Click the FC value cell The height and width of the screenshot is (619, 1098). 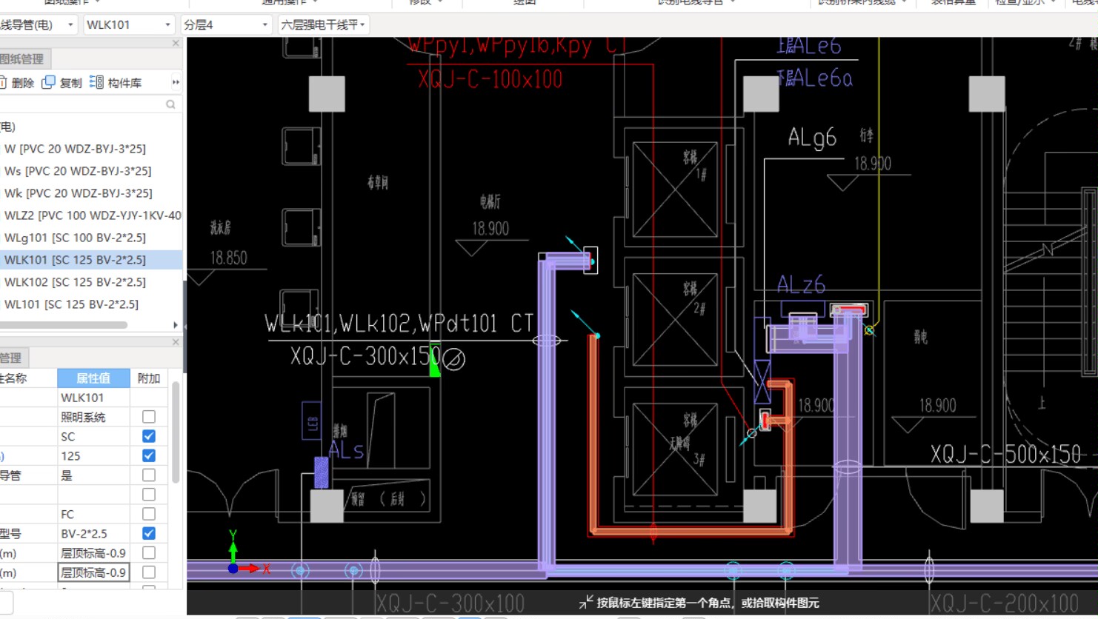[93, 514]
